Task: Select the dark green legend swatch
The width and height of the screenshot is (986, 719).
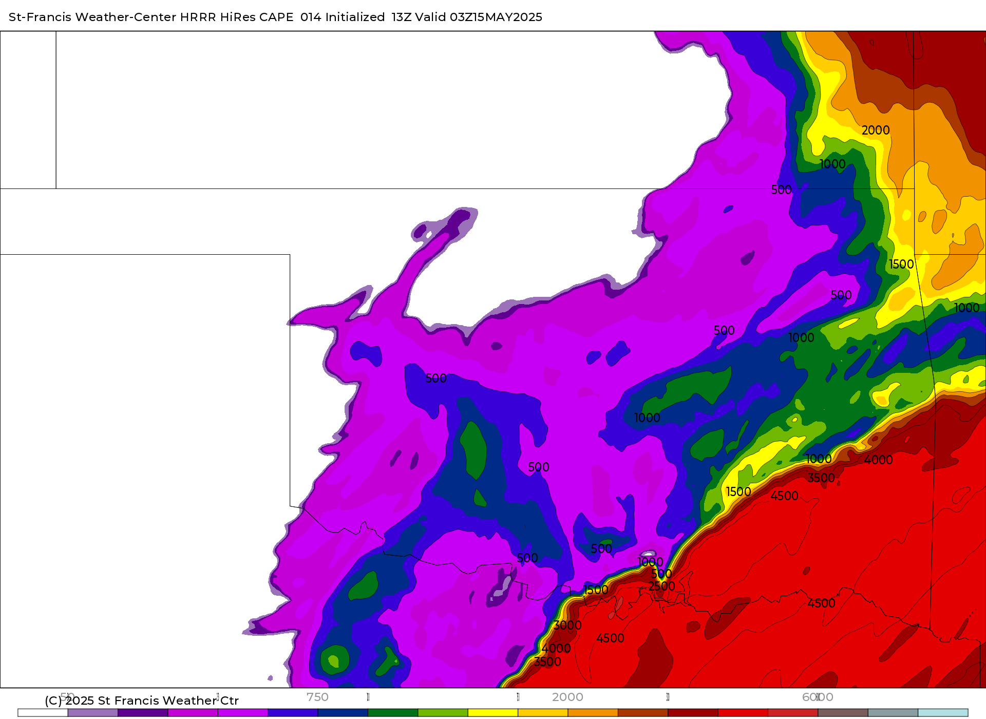Action: (393, 713)
